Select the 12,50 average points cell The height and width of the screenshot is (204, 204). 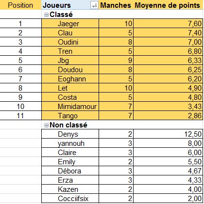168,134
